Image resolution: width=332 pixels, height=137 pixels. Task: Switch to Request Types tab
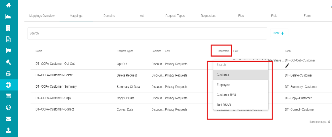[x=175, y=16]
